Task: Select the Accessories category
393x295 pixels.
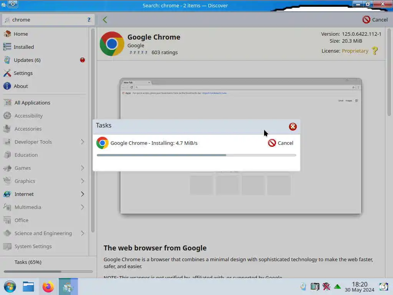Action: coord(45,129)
